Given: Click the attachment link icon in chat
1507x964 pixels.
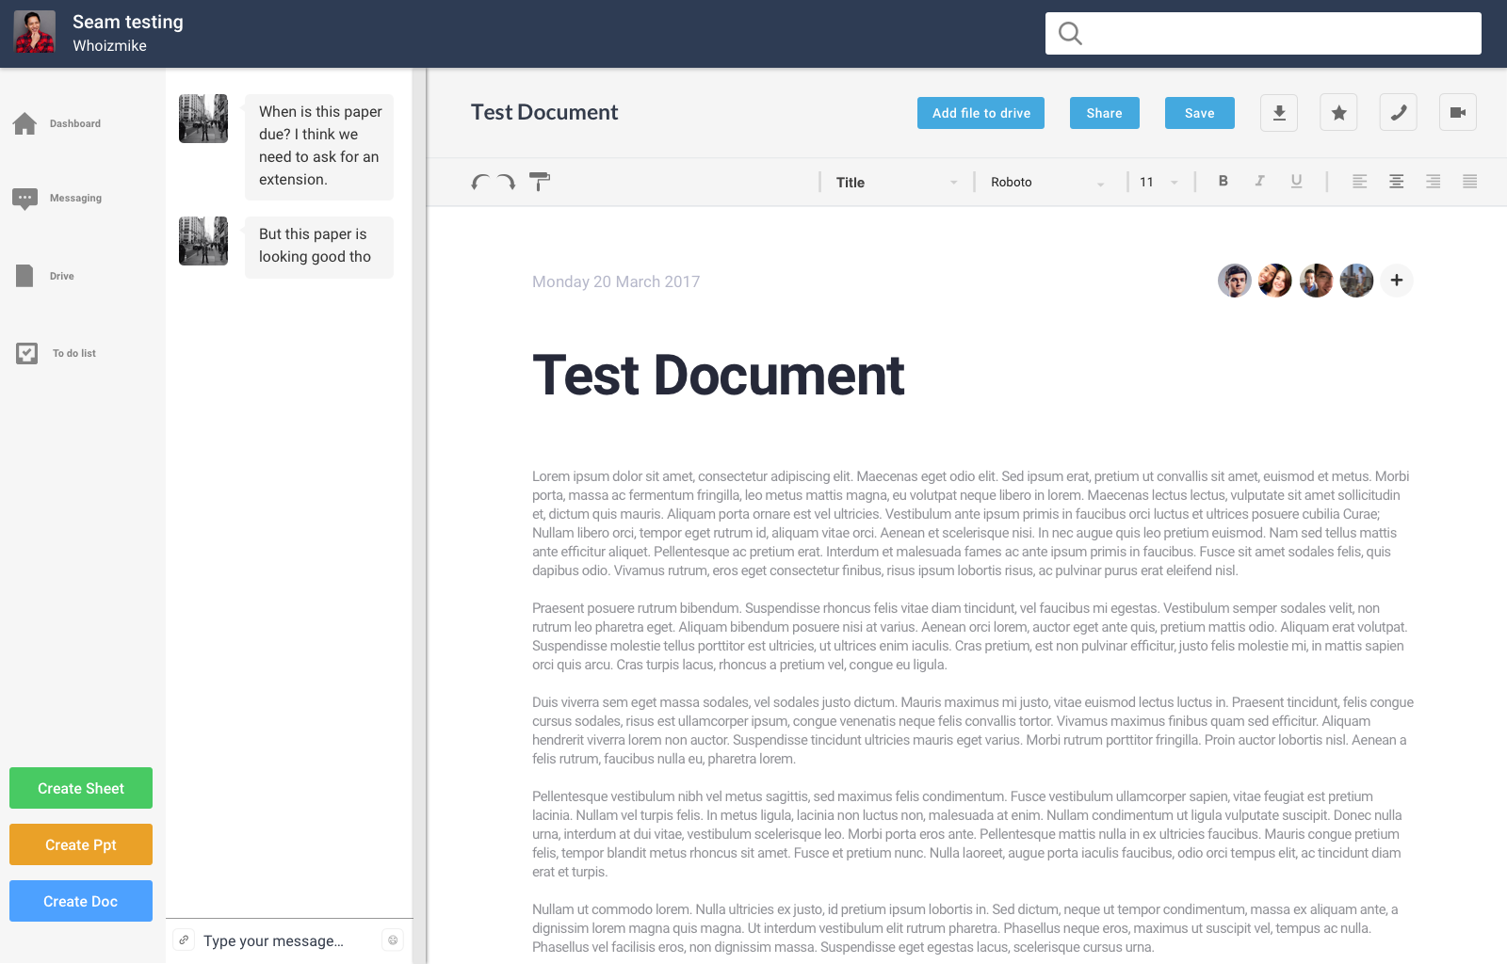Looking at the screenshot, I should [184, 940].
